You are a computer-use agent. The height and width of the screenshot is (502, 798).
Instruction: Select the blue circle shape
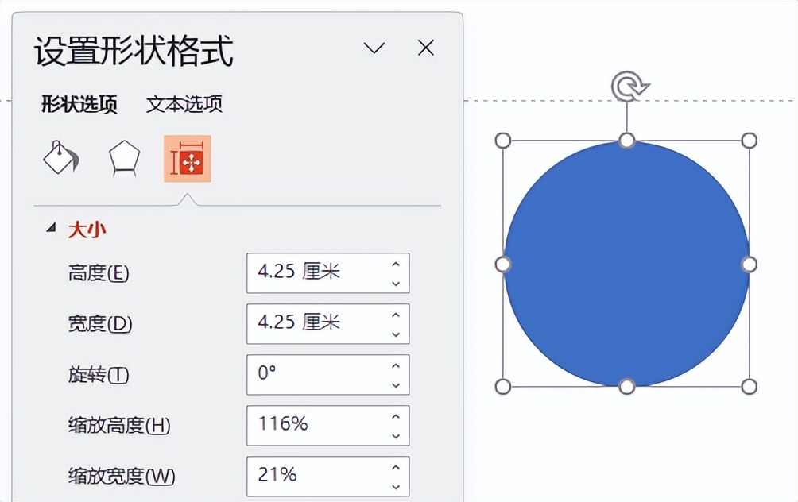[x=626, y=264]
